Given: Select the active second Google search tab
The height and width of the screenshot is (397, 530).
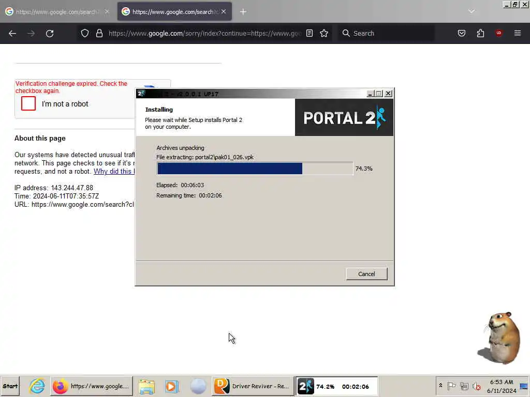Looking at the screenshot, I should pyautogui.click(x=174, y=12).
